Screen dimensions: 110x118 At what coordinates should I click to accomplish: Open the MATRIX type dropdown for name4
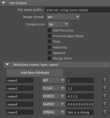[x=54, y=104]
